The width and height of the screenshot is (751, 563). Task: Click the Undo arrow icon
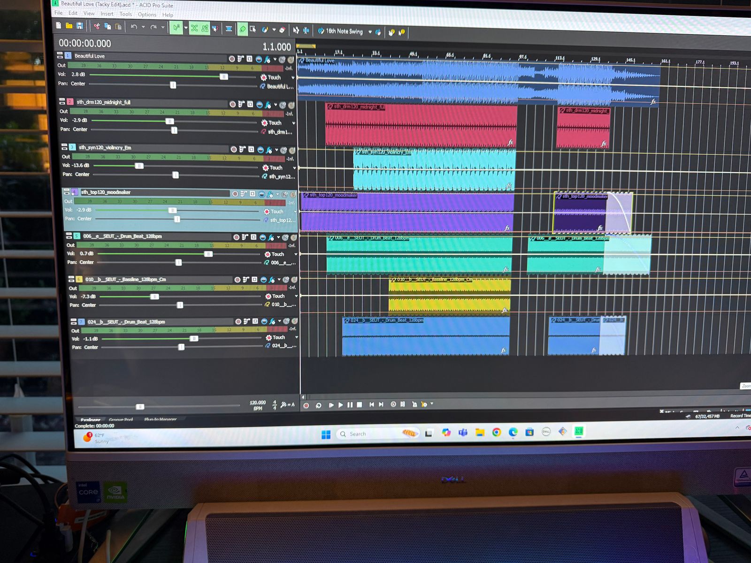pyautogui.click(x=134, y=27)
